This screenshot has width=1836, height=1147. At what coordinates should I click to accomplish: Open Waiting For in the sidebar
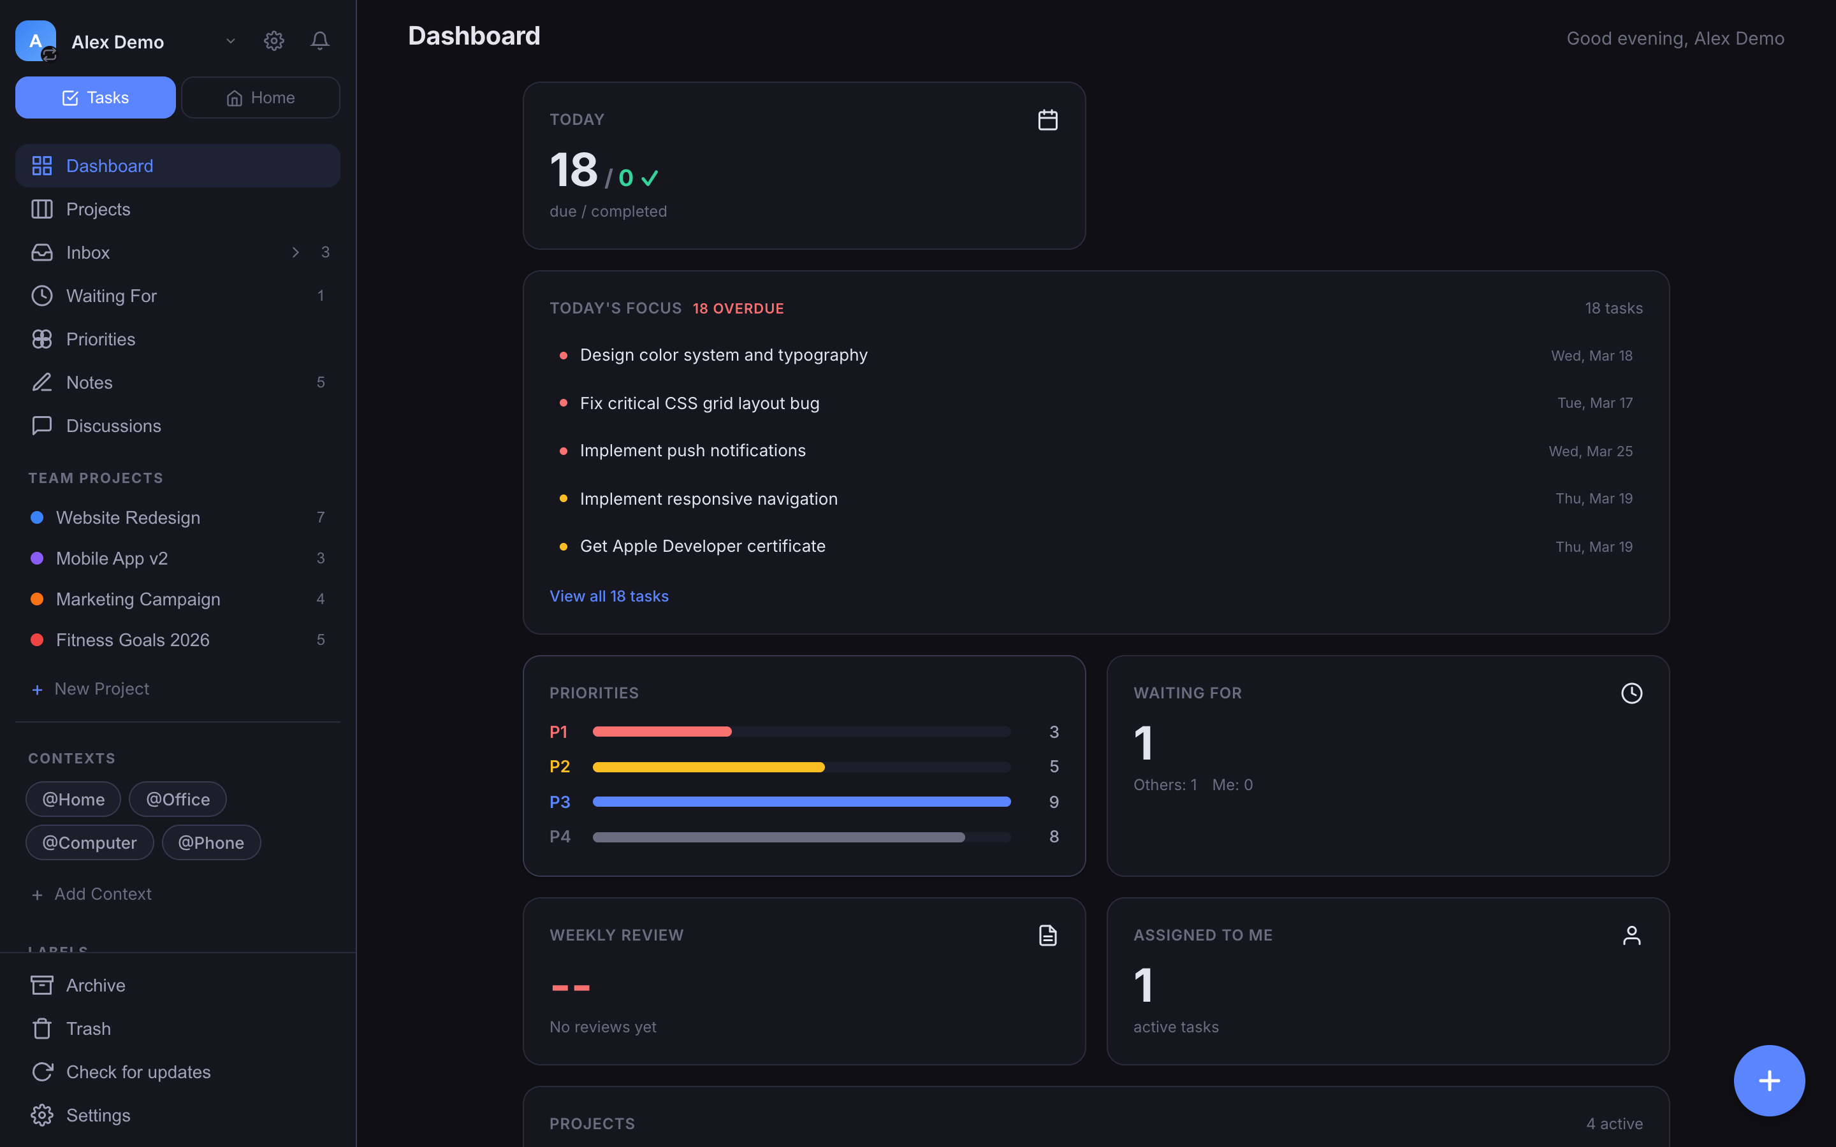(177, 296)
